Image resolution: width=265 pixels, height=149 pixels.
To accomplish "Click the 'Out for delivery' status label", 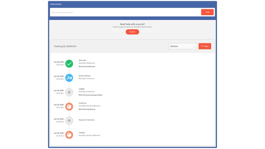I will coord(84,76).
